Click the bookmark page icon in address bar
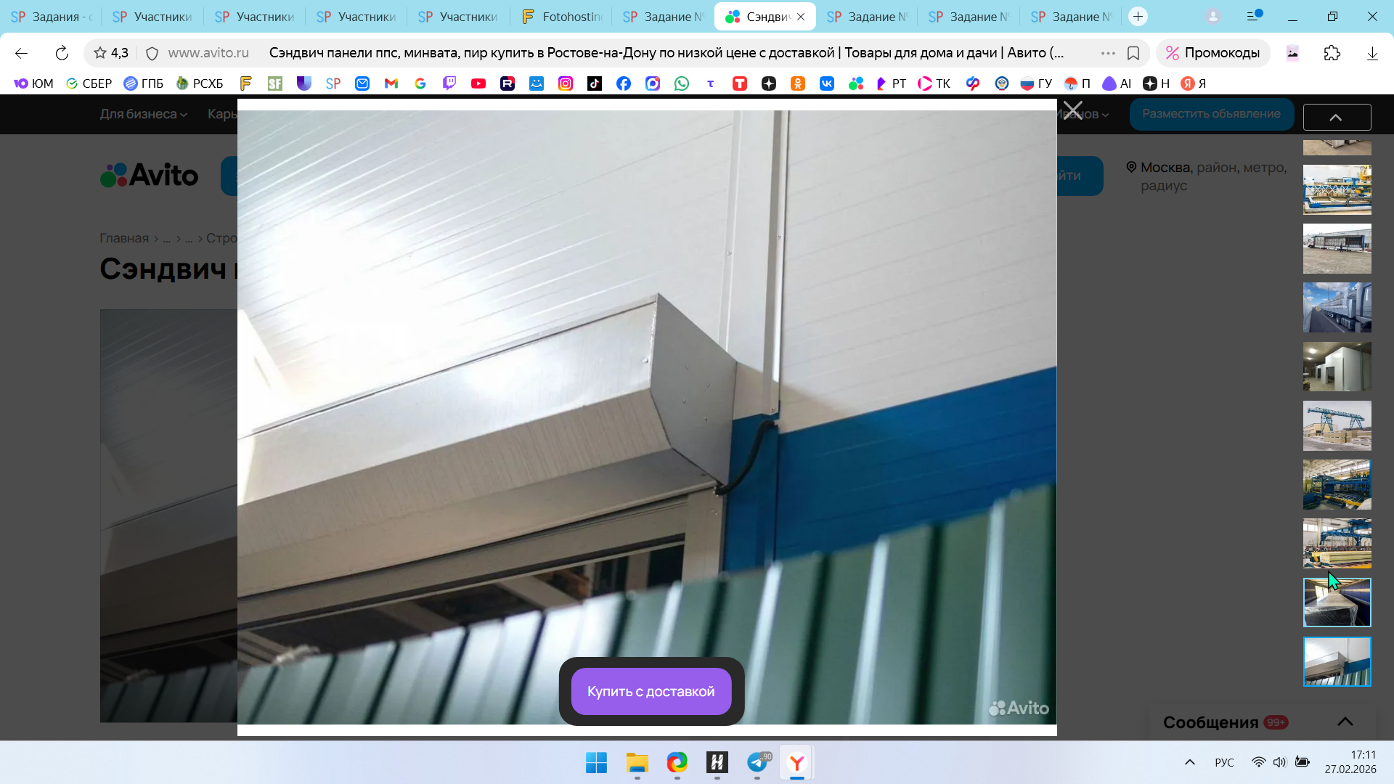The height and width of the screenshot is (784, 1394). (1133, 53)
